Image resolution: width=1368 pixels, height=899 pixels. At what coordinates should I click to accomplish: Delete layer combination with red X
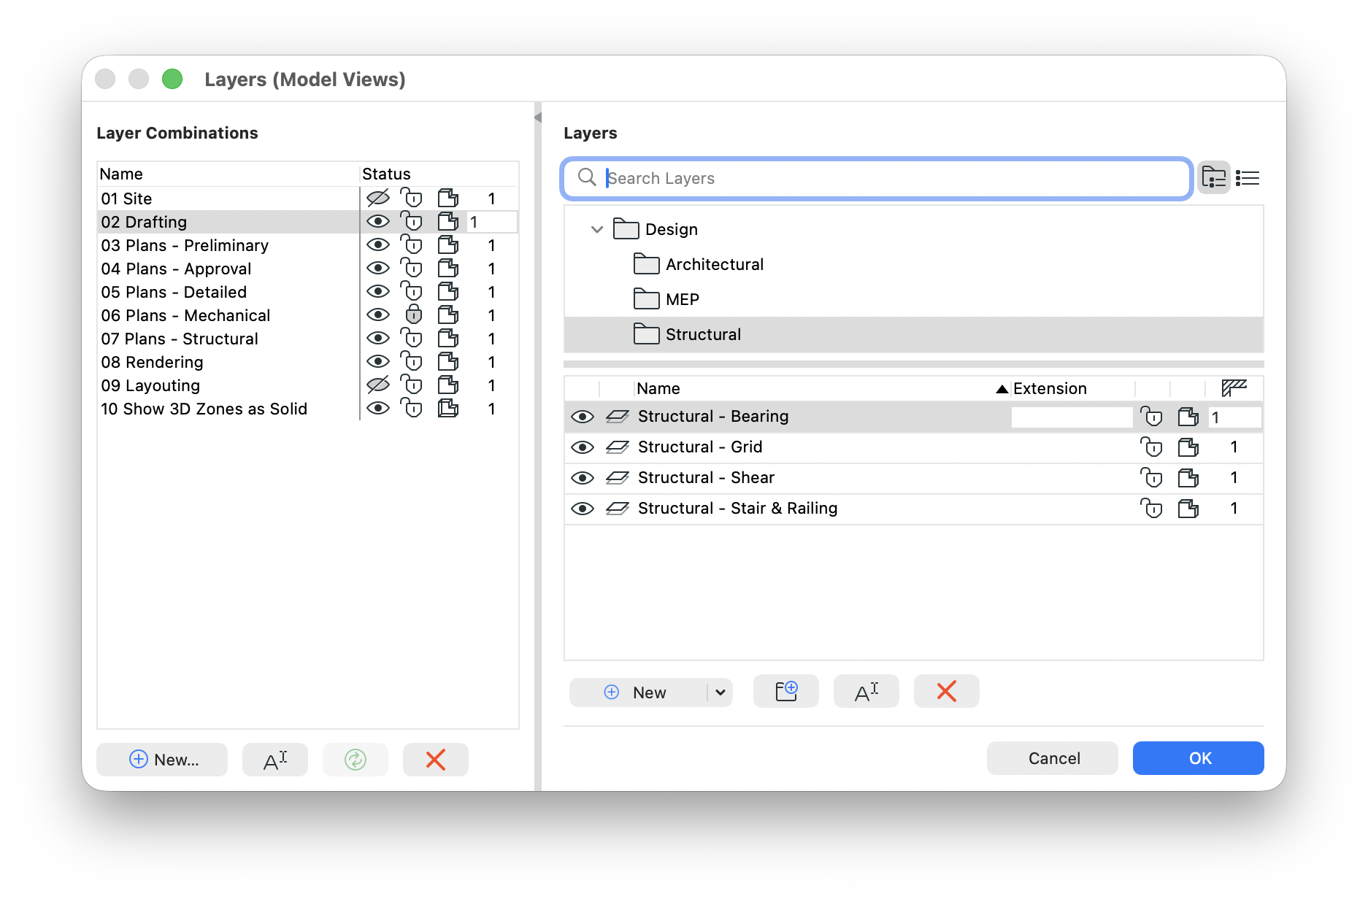click(436, 760)
